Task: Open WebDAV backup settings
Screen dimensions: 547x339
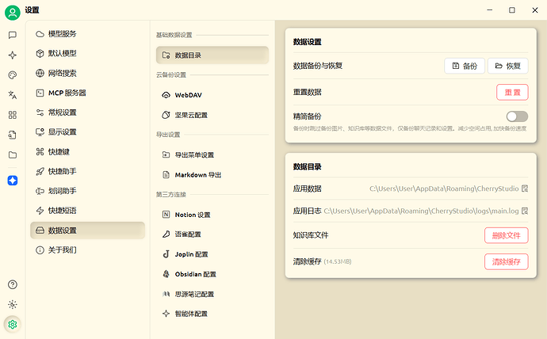Action: click(x=212, y=95)
